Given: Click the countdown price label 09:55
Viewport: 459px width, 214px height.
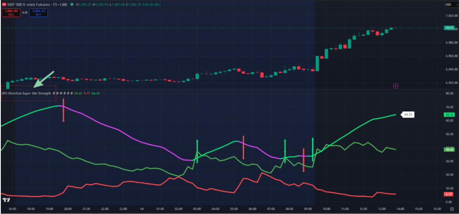Looking at the screenshot, I should pyautogui.click(x=449, y=28).
